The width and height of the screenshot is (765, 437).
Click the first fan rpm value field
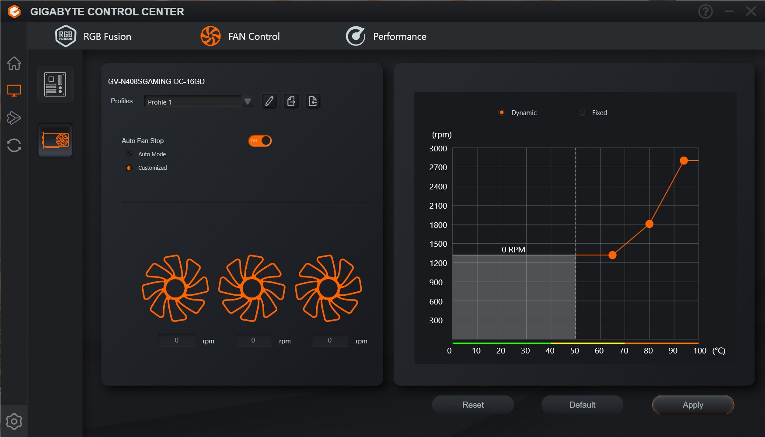point(177,340)
